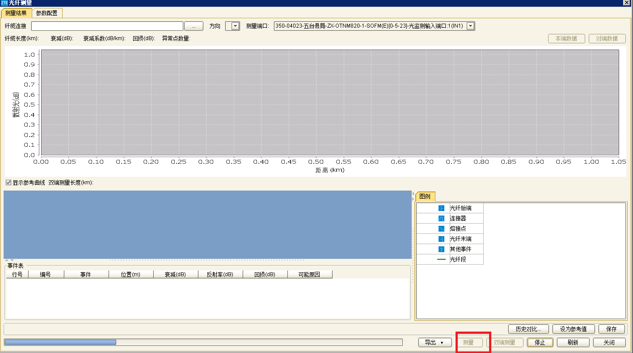Viewport: 633px width, 353px height.
Task: Click the 光纤始端 legend label
Action: click(460, 208)
